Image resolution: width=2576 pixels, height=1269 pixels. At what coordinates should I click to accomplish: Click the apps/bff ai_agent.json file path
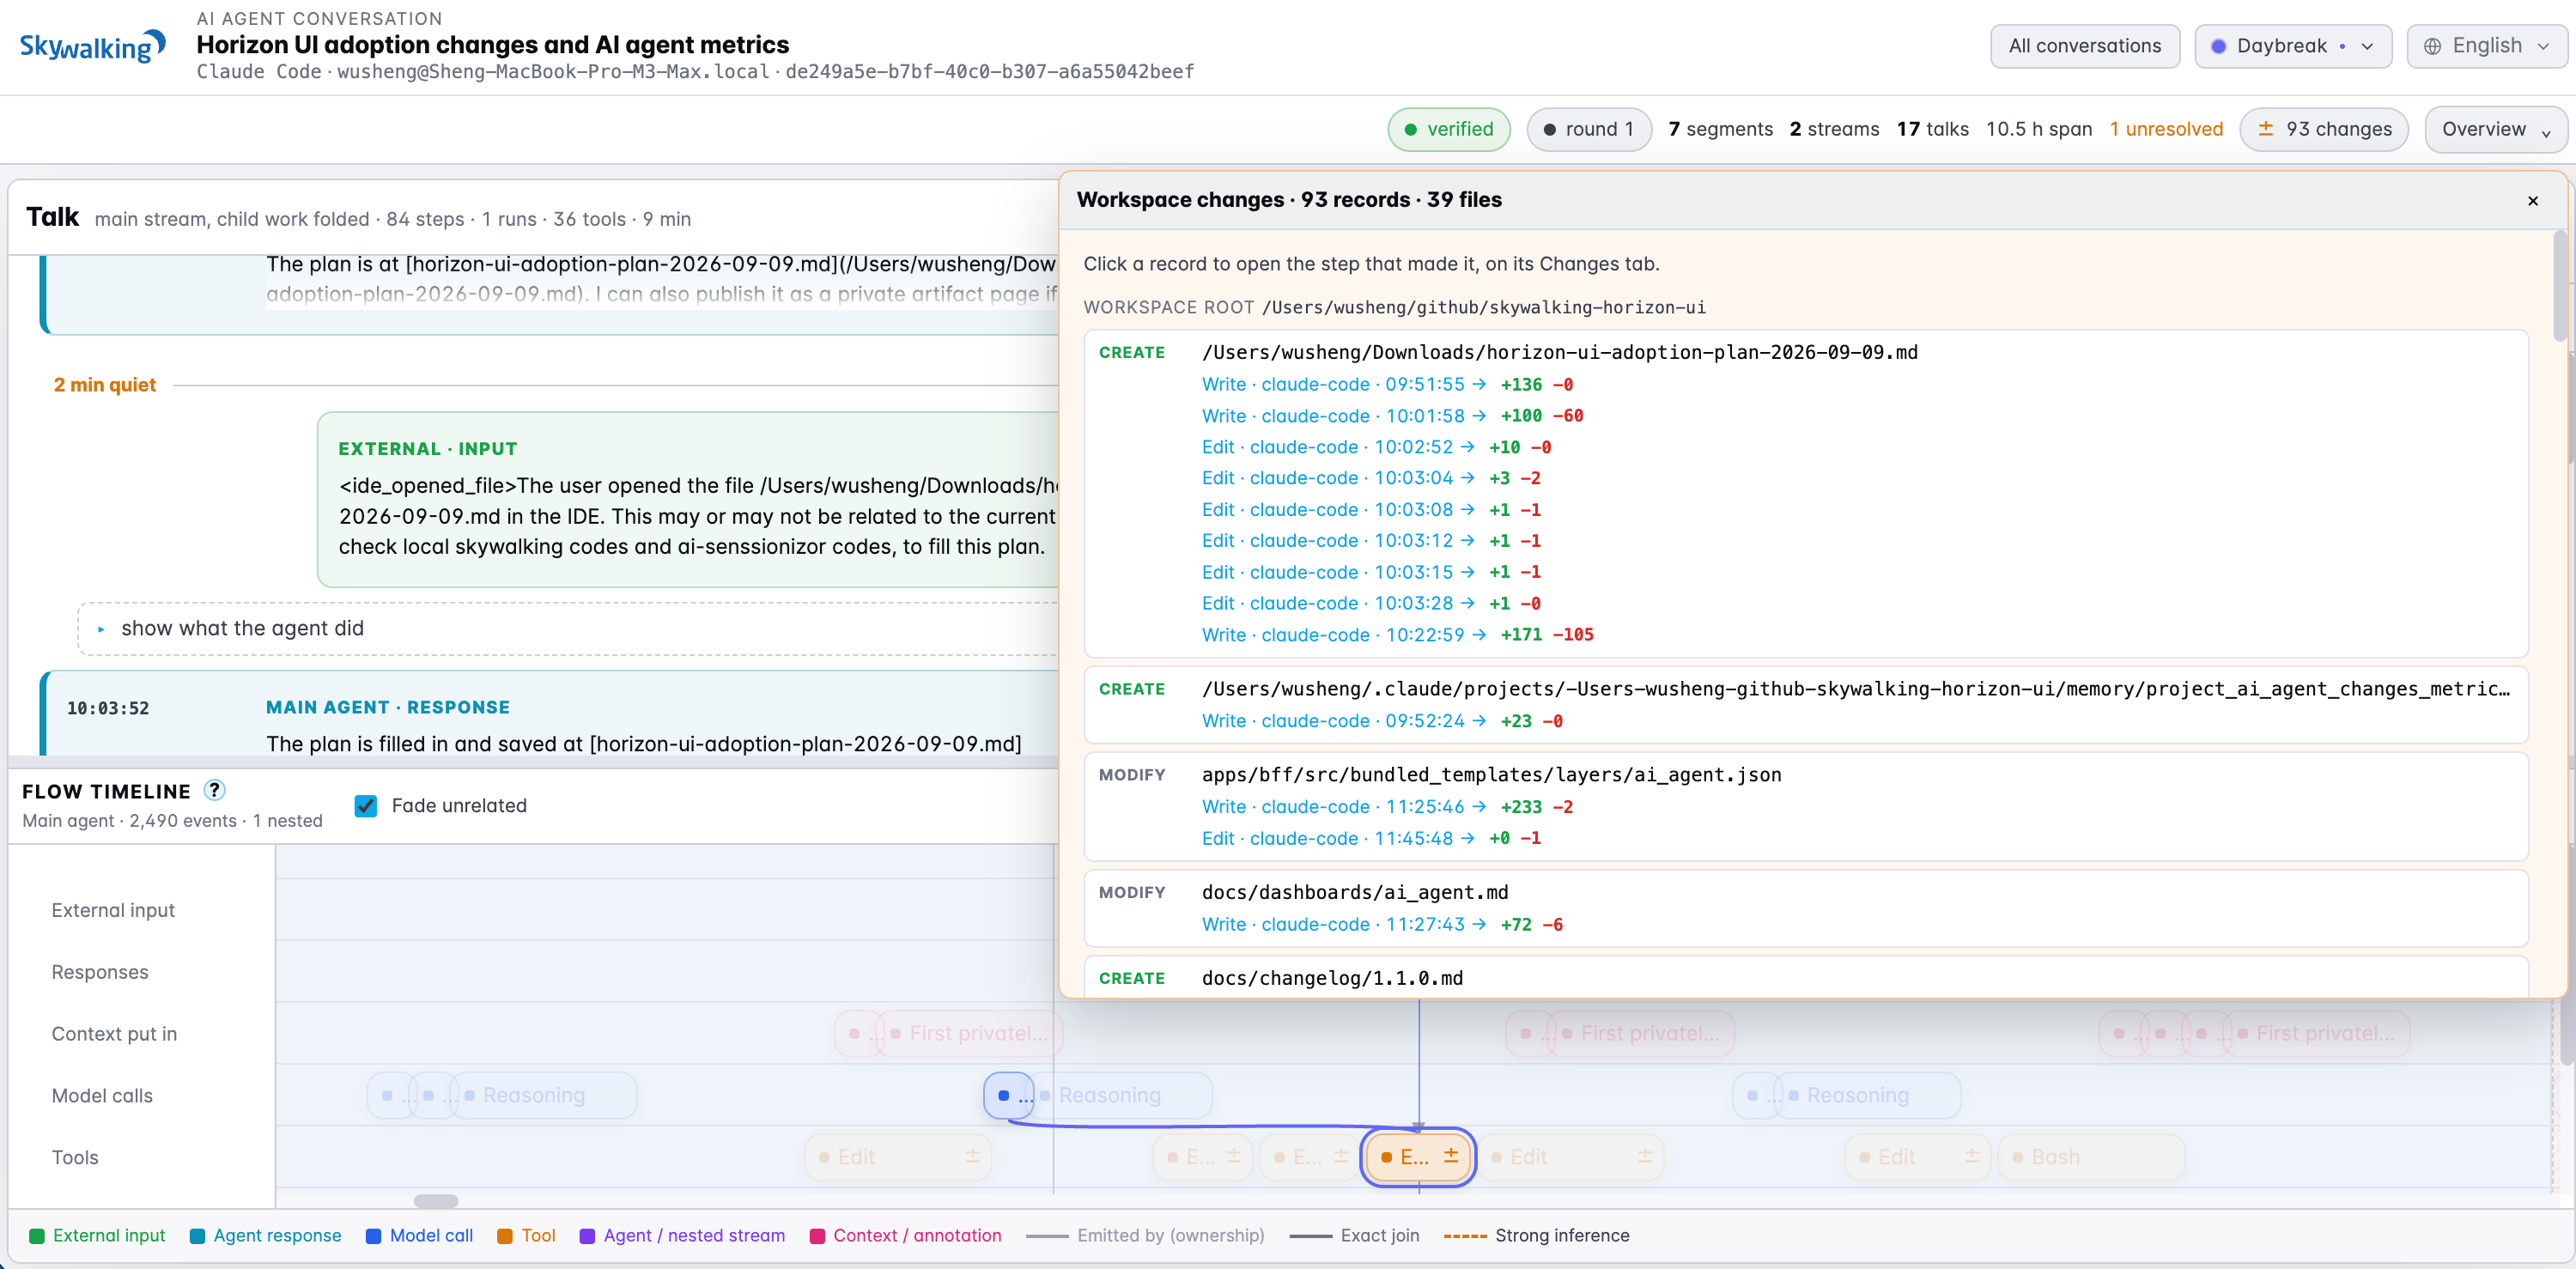coord(1491,775)
